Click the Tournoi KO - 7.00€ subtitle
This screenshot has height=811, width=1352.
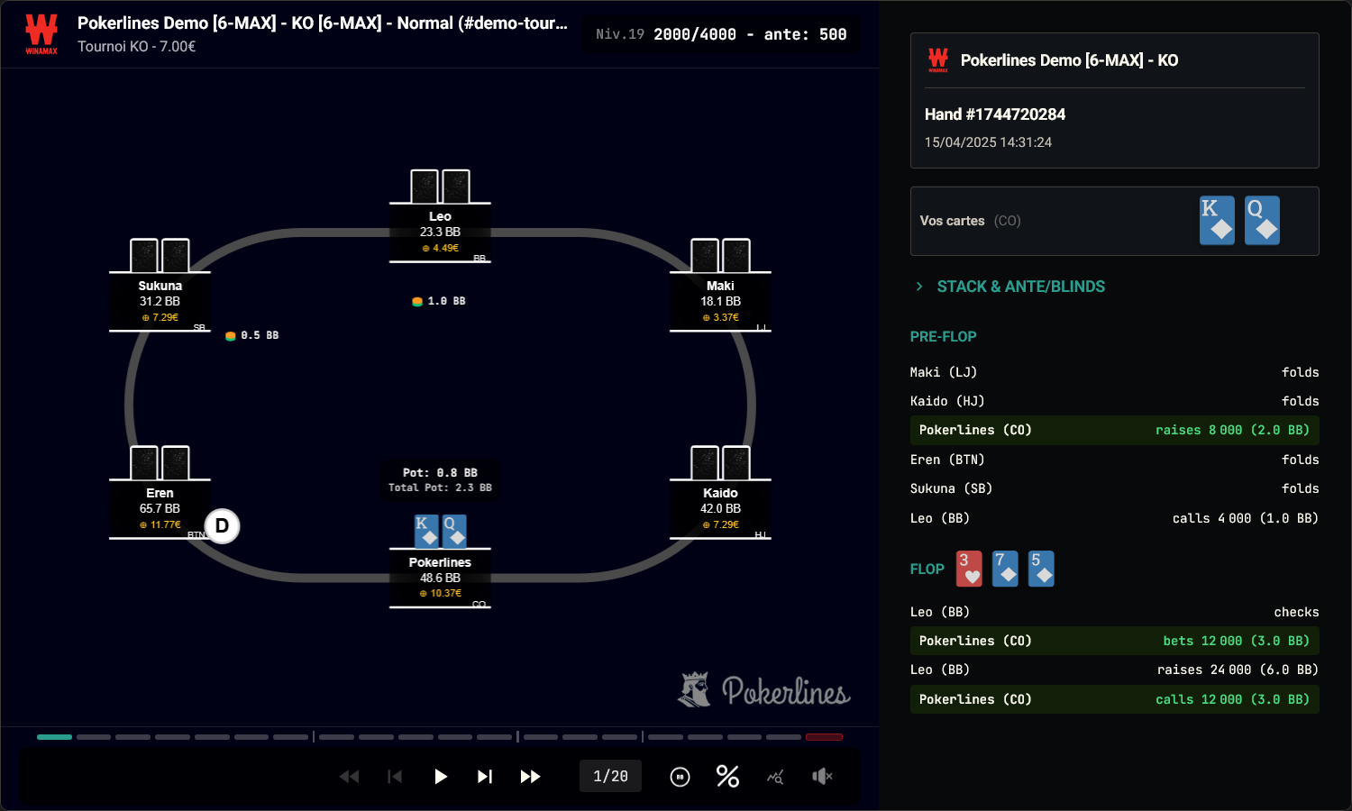pyautogui.click(x=136, y=46)
